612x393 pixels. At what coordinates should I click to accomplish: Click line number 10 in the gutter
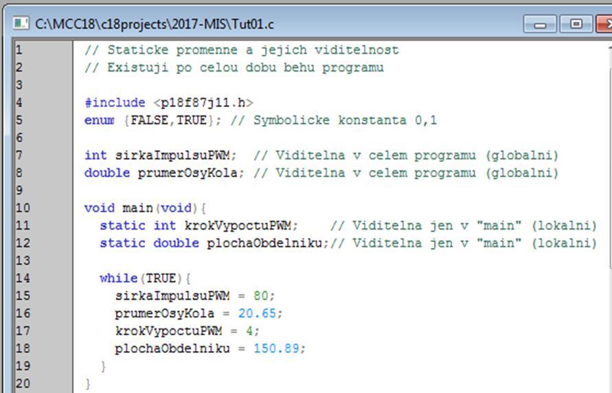pyautogui.click(x=23, y=208)
